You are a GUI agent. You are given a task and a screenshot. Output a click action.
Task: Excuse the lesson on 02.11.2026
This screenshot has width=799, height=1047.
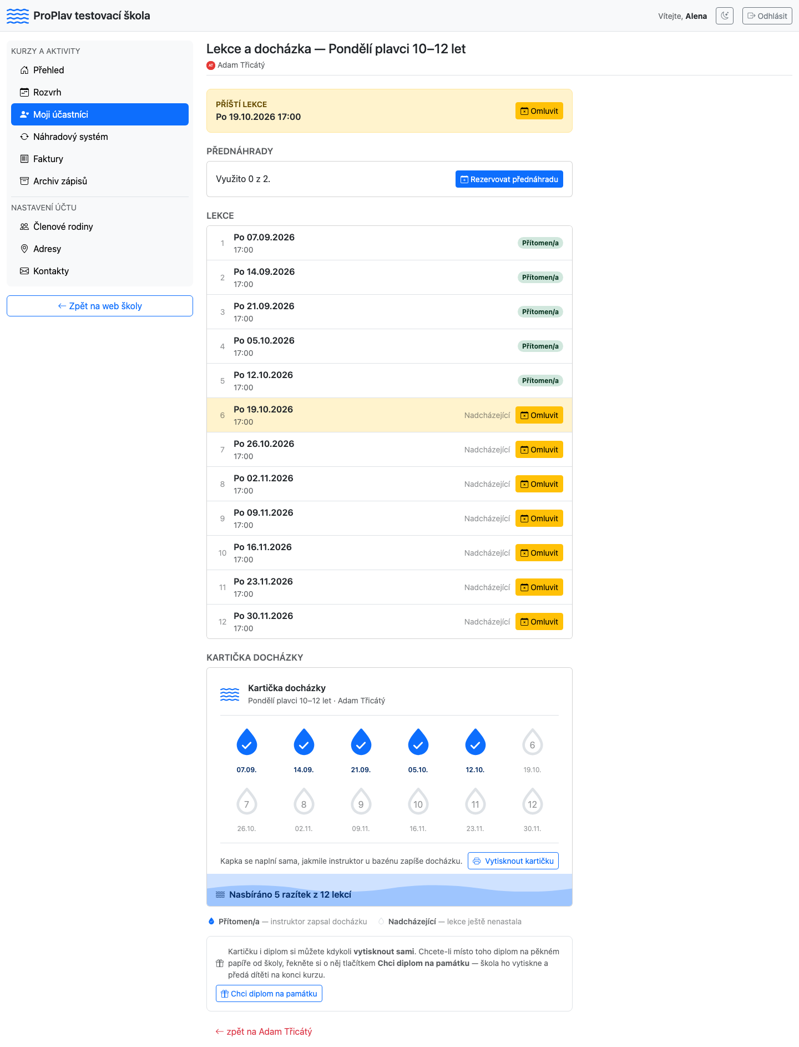coord(539,484)
